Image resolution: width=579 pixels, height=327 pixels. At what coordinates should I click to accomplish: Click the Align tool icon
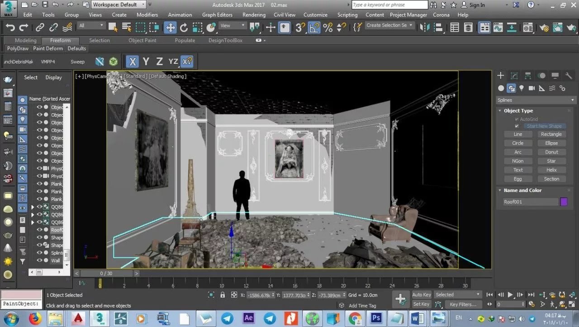(439, 28)
